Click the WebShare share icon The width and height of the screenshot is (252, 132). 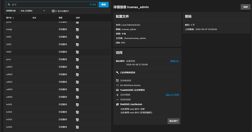[117, 85]
